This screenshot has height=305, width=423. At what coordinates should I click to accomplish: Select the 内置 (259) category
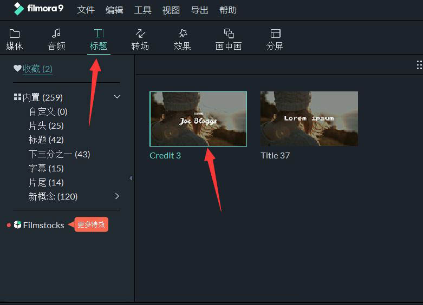point(43,97)
